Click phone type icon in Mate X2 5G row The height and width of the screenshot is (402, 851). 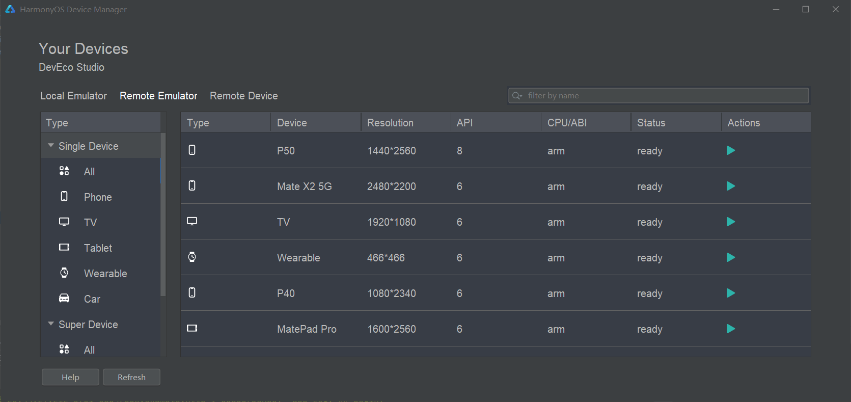click(x=192, y=185)
